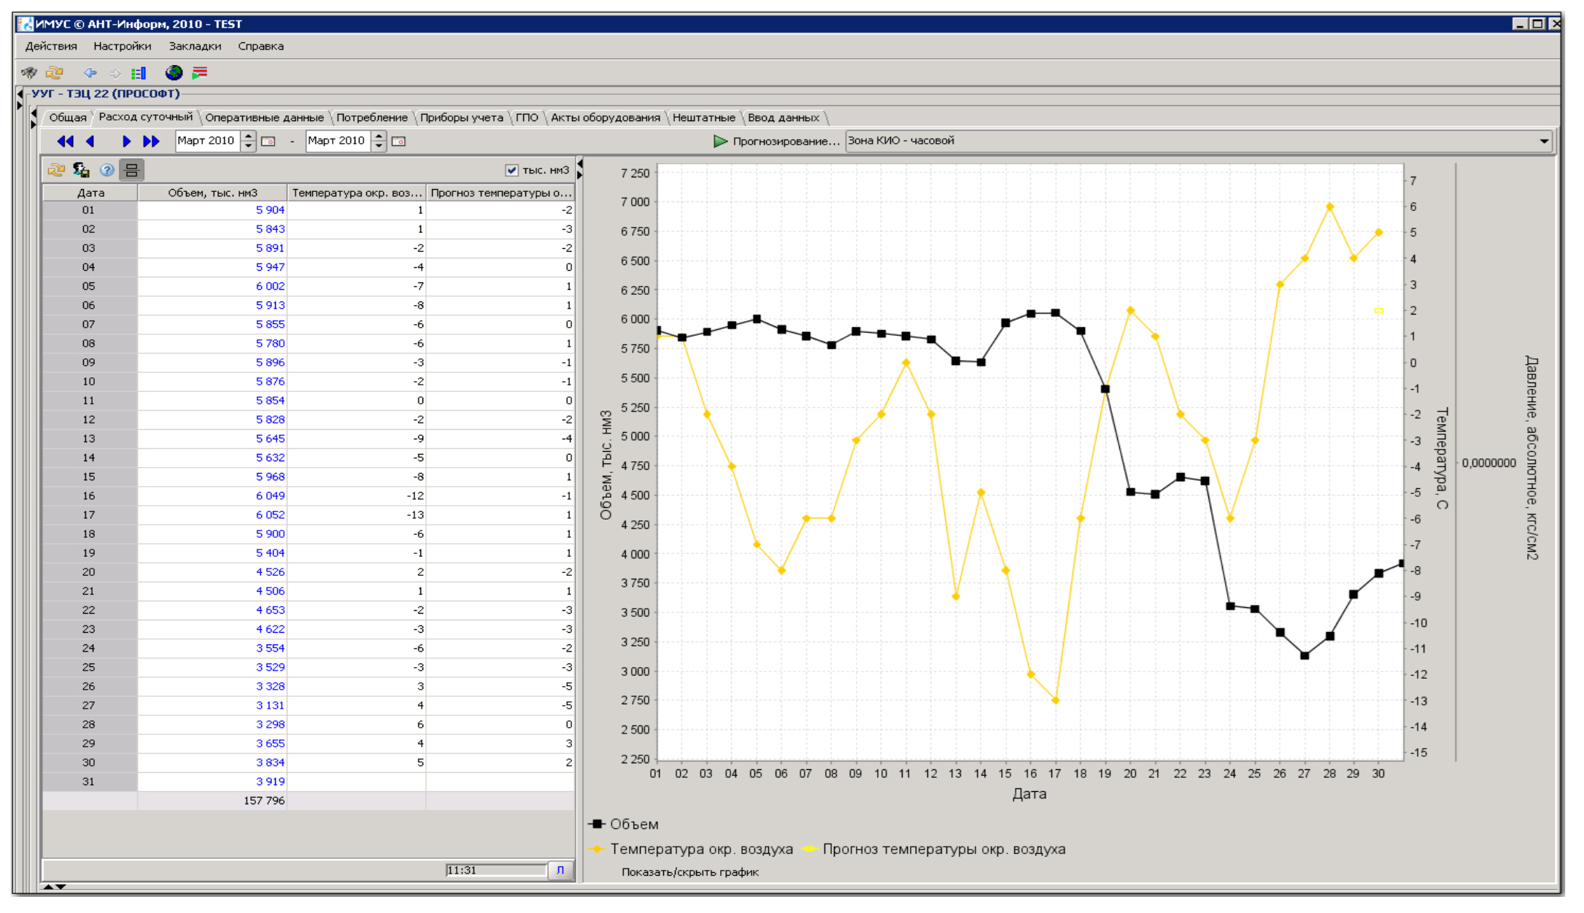Screen dimensions: 1584x913
Task: Click the greyed forward arrow icon
Action: [115, 73]
